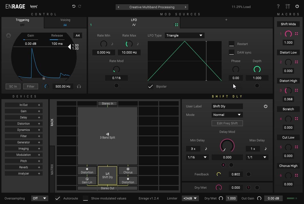Go to next preset arrow
This screenshot has width=304, height=204.
pos(185,7)
